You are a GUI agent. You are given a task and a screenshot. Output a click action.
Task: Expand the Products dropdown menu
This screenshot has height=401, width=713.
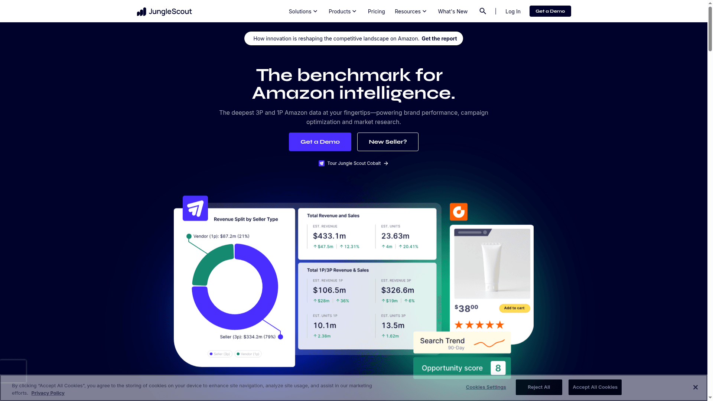click(x=342, y=11)
